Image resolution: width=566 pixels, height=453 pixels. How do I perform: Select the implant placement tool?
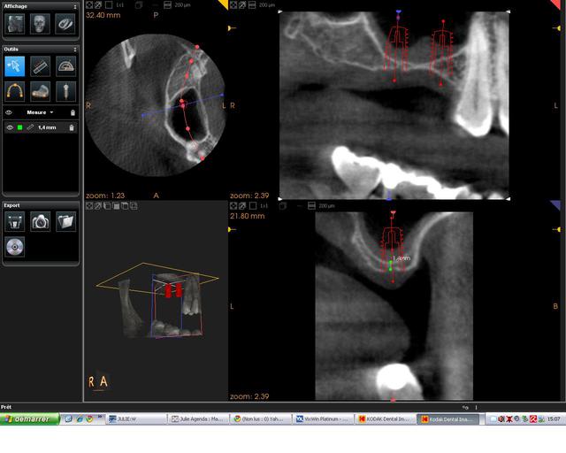click(65, 90)
